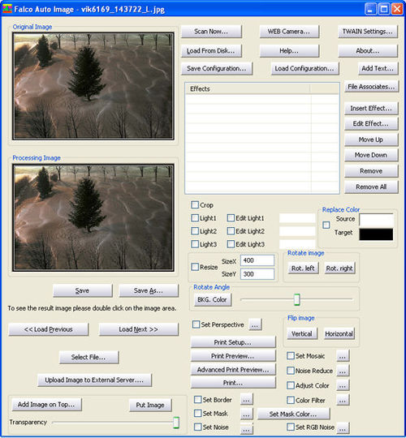Tick the Set RGB Noise checkbox
The image size is (406, 438).
click(291, 427)
